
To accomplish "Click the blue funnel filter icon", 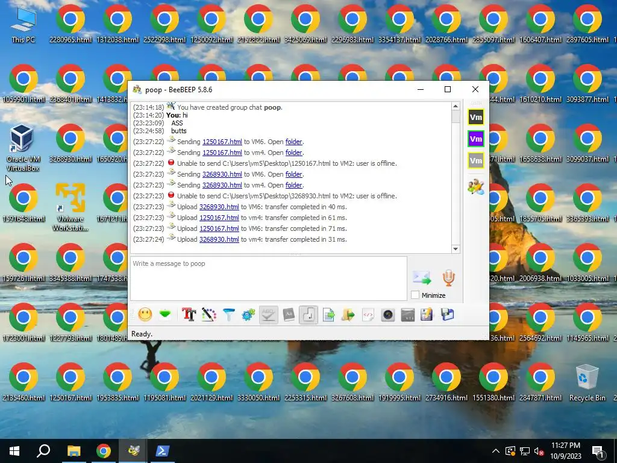I will point(228,315).
